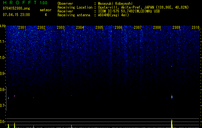The width and height of the screenshot is (202, 128).
Task: Click the 'Observer' field label
Action: coord(65,4)
